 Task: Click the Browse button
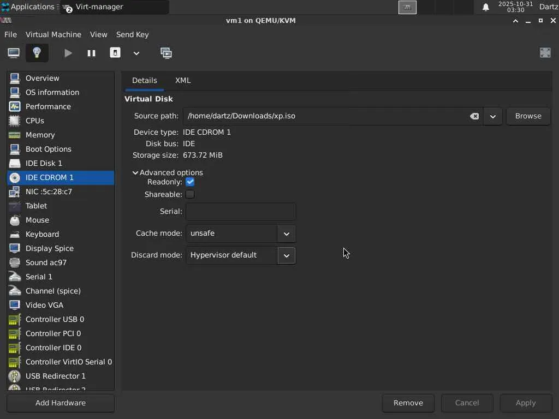pyautogui.click(x=528, y=116)
